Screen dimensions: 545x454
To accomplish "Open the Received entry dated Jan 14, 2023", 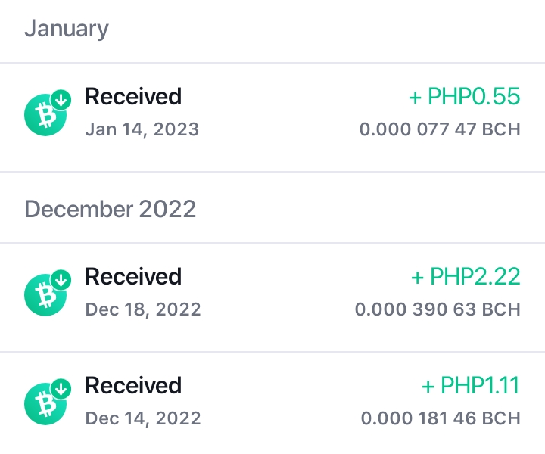I will coord(272,117).
